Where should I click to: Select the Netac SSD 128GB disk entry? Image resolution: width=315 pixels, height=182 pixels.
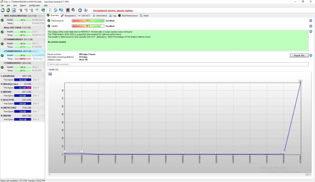[x=22, y=31]
